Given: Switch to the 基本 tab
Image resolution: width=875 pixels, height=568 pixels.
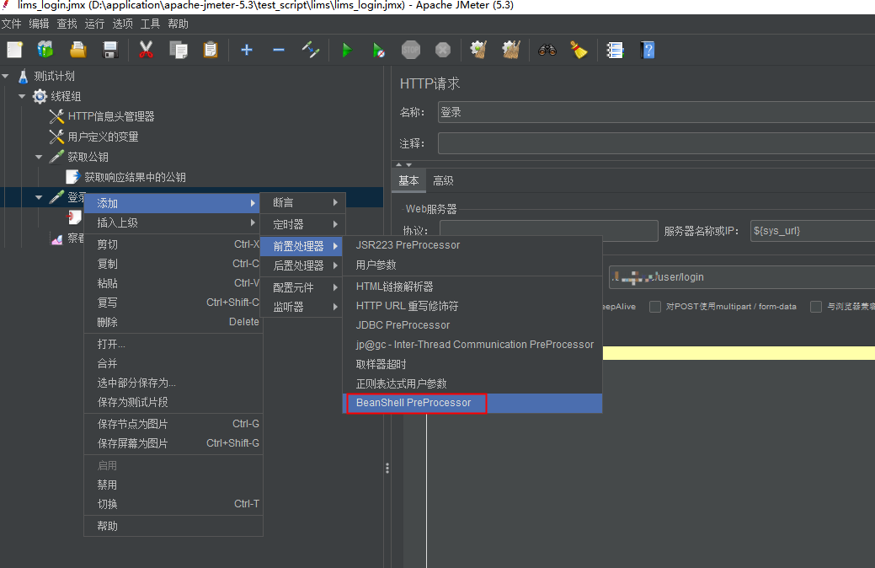Looking at the screenshot, I should point(408,181).
